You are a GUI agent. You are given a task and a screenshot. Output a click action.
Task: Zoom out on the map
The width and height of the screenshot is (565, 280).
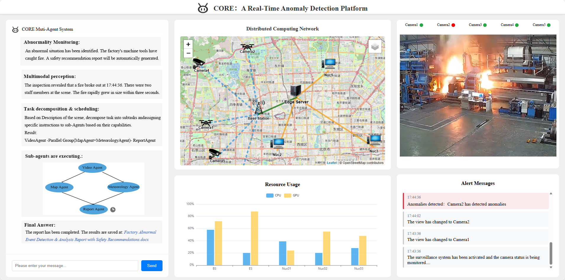click(x=188, y=53)
